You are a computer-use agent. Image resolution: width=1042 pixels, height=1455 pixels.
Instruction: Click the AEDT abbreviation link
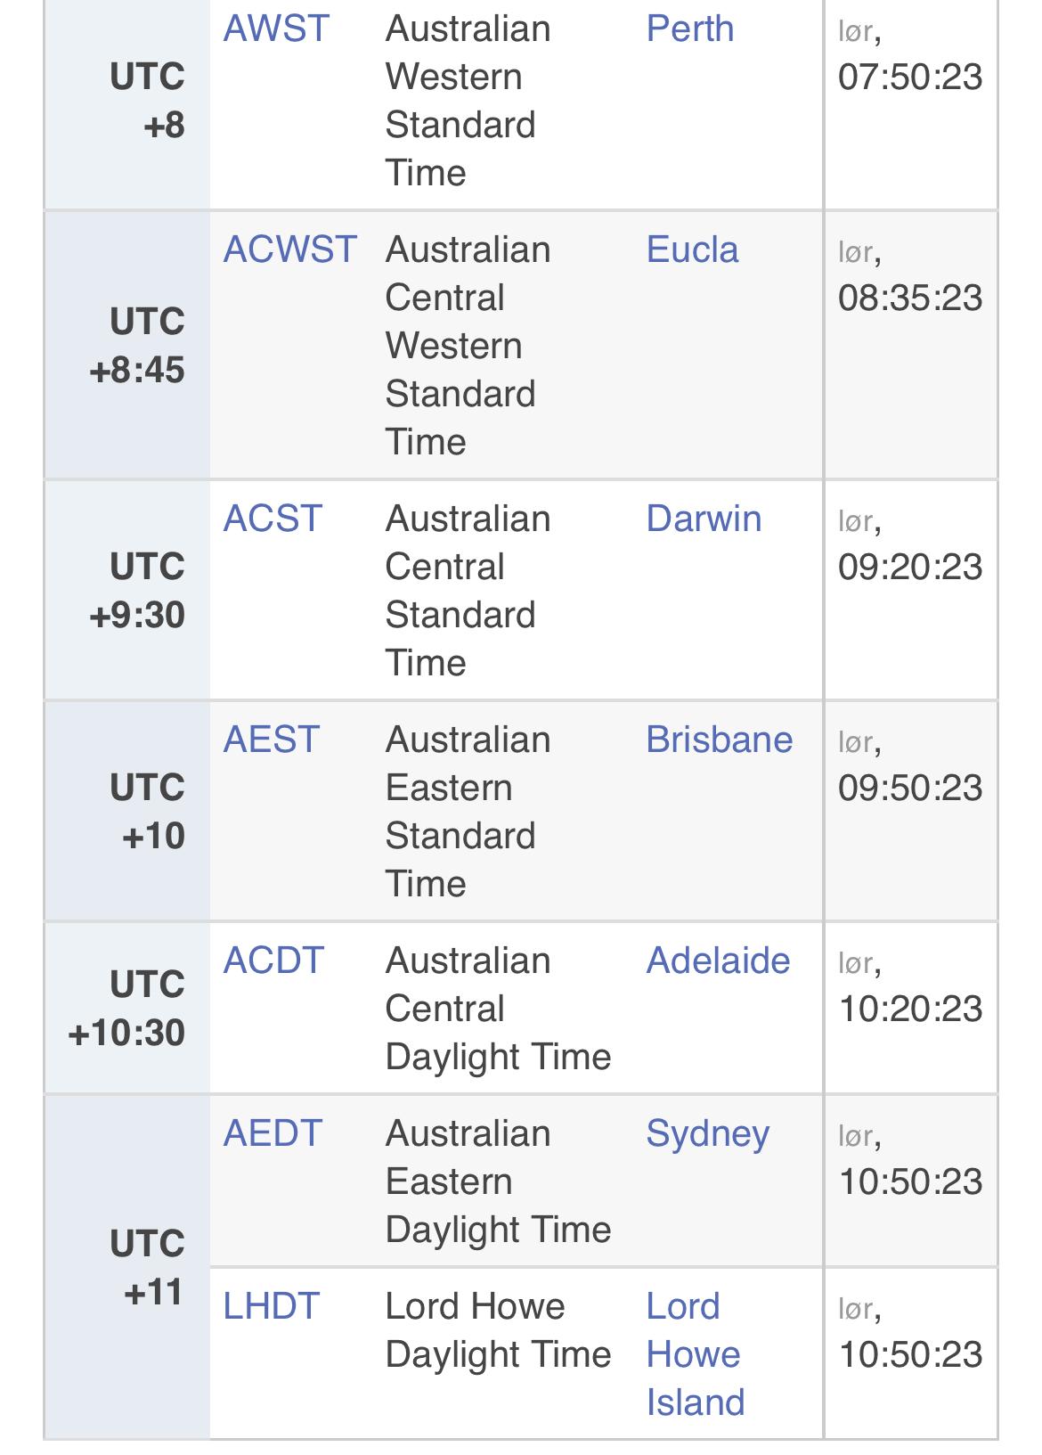(x=273, y=1133)
